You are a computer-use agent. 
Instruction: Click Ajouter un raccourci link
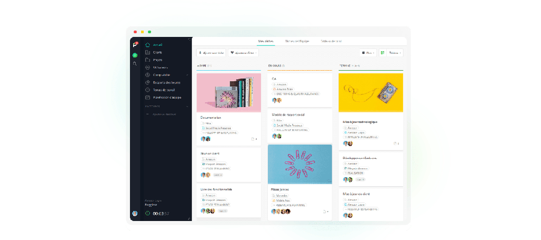pyautogui.click(x=164, y=114)
